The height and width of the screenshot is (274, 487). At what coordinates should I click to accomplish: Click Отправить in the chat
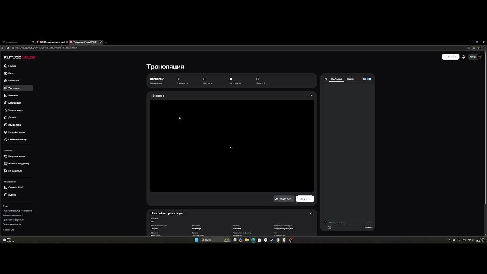click(368, 228)
